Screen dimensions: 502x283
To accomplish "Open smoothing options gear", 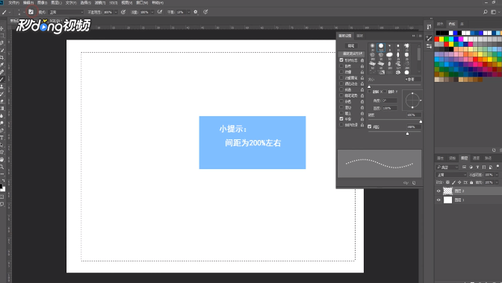I will point(196,12).
